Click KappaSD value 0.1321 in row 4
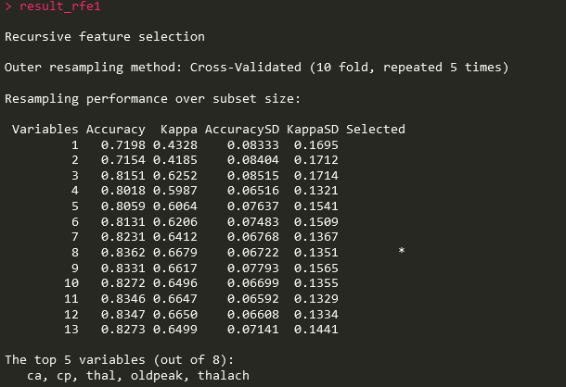 tap(315, 190)
